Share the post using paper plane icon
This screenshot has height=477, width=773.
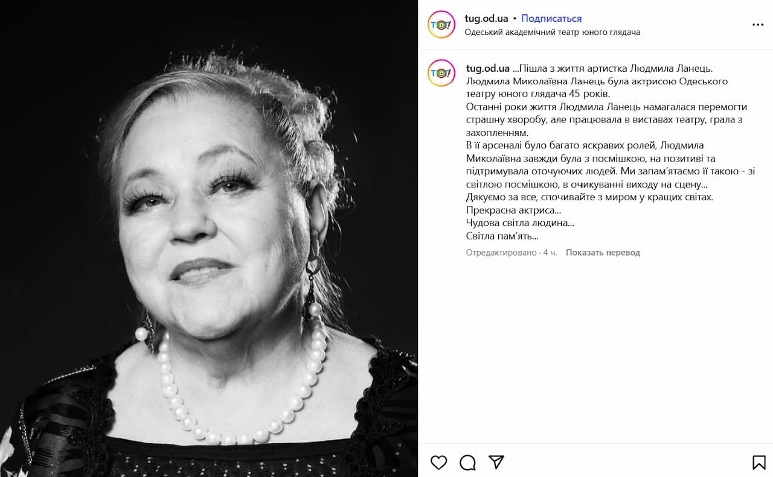[496, 463]
